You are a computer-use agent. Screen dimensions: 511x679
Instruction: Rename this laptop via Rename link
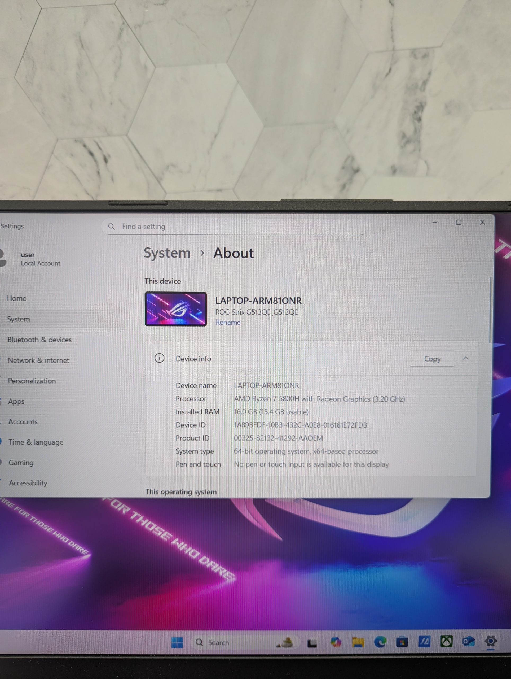pos(228,322)
